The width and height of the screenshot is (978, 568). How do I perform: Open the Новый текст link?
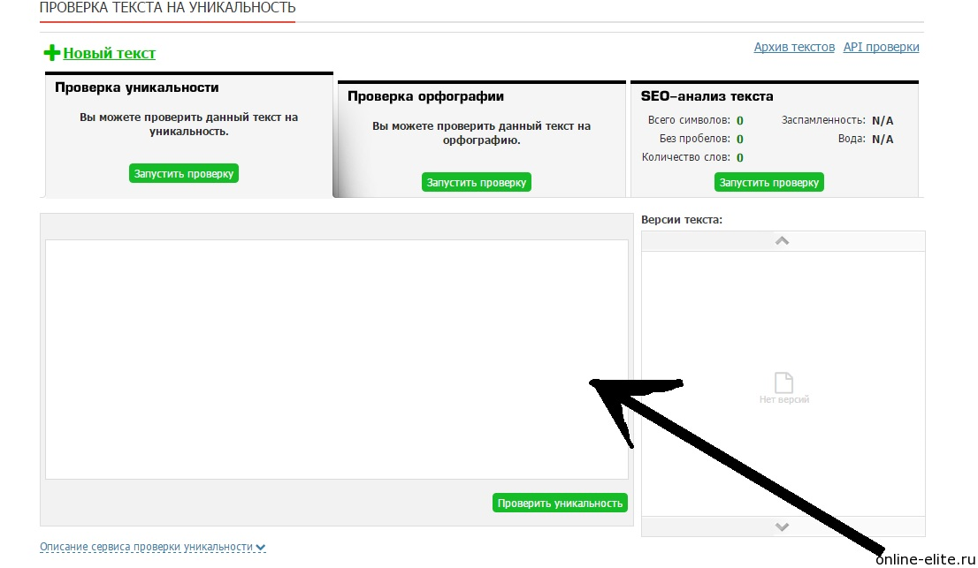pyautogui.click(x=109, y=53)
